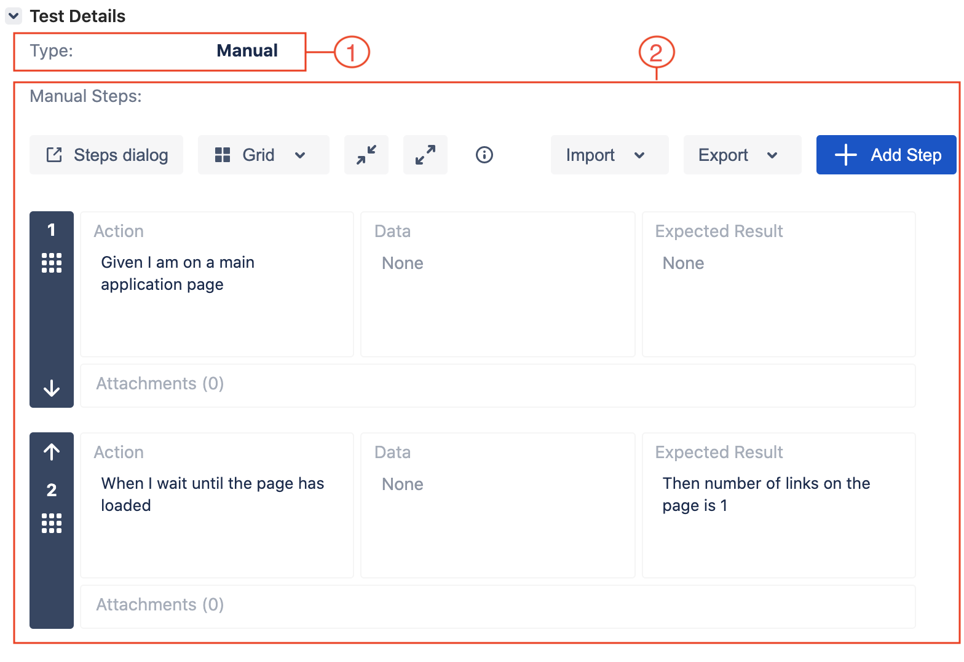The image size is (964, 662).
Task: Add a new test step
Action: click(x=886, y=155)
